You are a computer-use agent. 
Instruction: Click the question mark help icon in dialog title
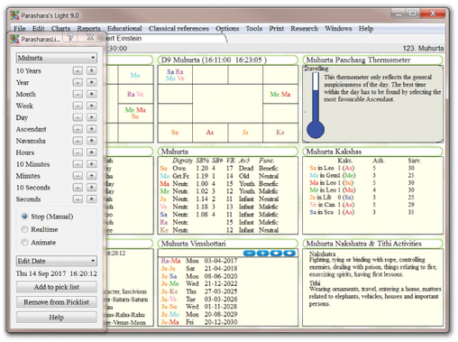pos(70,37)
